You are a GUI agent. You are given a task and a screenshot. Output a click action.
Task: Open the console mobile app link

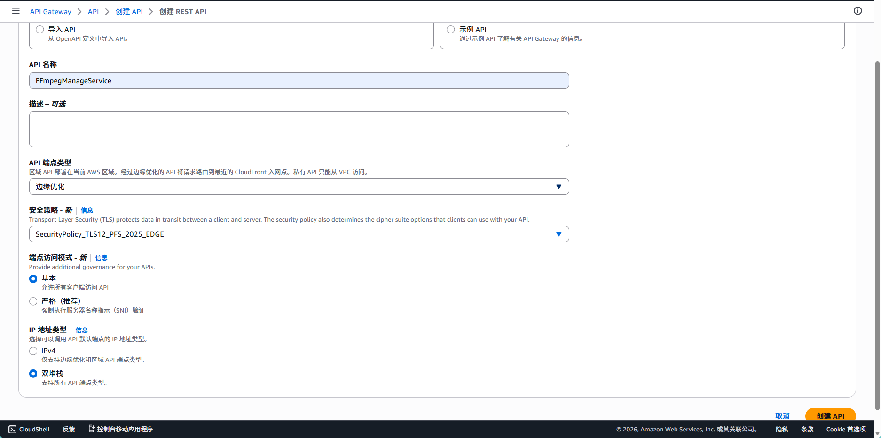121,429
